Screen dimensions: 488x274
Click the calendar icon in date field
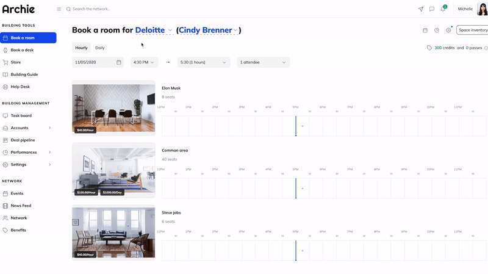click(119, 62)
